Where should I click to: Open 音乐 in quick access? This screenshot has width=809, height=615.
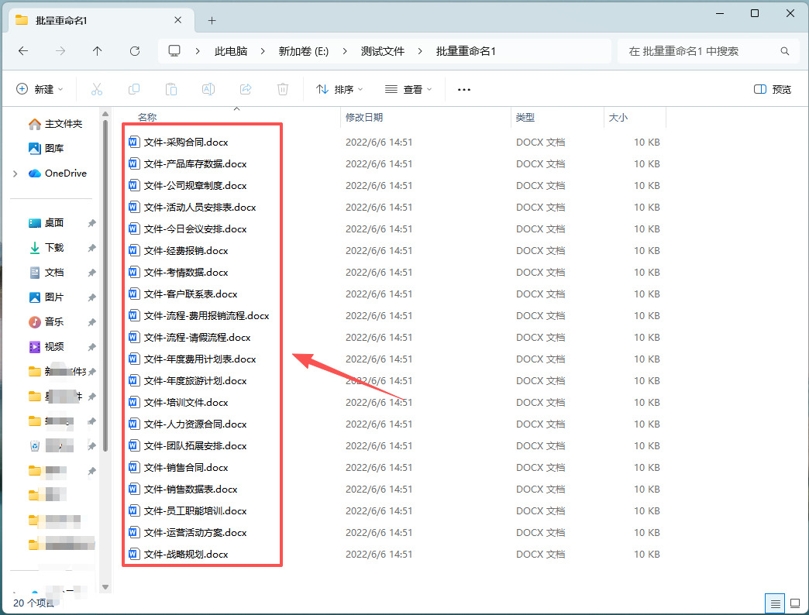click(x=46, y=321)
